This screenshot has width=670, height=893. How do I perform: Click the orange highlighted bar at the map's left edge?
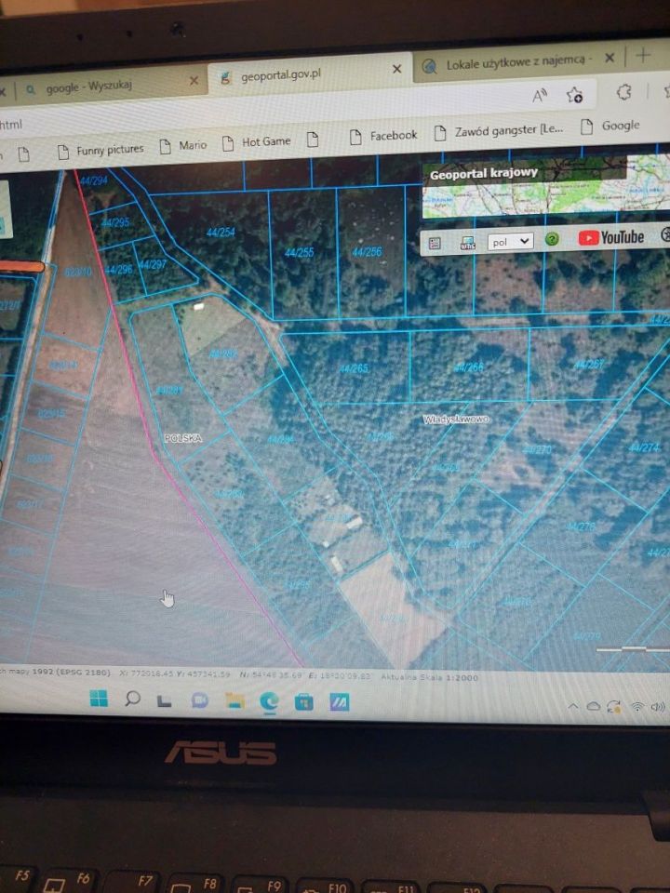tap(21, 267)
